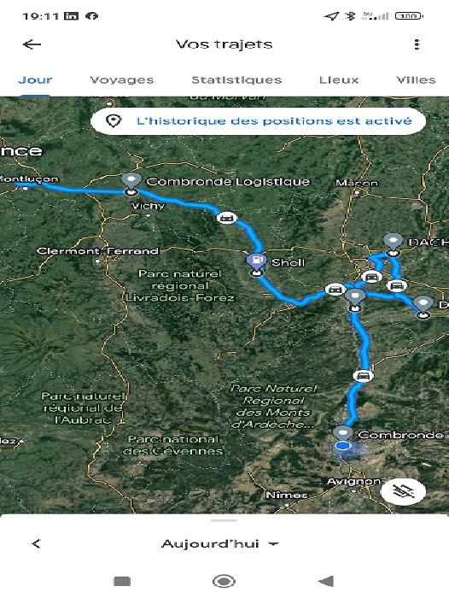The width and height of the screenshot is (449, 598).
Task: Open the Aujourd'hui date dropdown
Action: click(220, 544)
